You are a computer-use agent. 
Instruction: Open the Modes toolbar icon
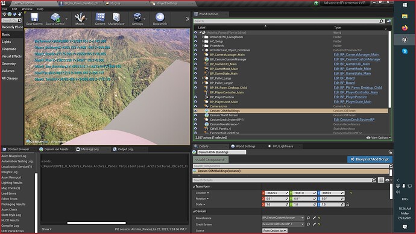point(80,19)
